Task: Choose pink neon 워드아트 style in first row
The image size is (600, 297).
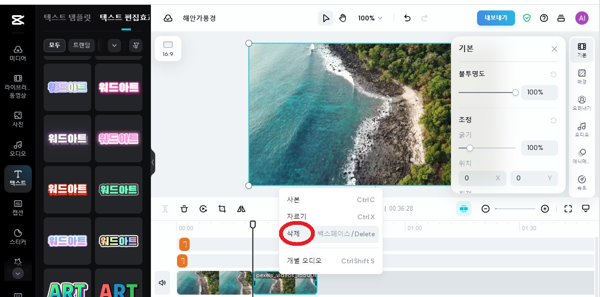Action: [119, 87]
